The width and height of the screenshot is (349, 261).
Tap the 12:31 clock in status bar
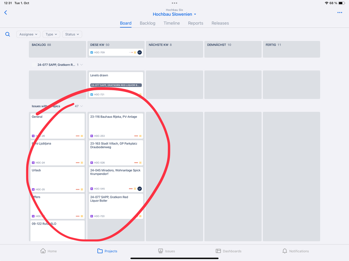pos(8,3)
